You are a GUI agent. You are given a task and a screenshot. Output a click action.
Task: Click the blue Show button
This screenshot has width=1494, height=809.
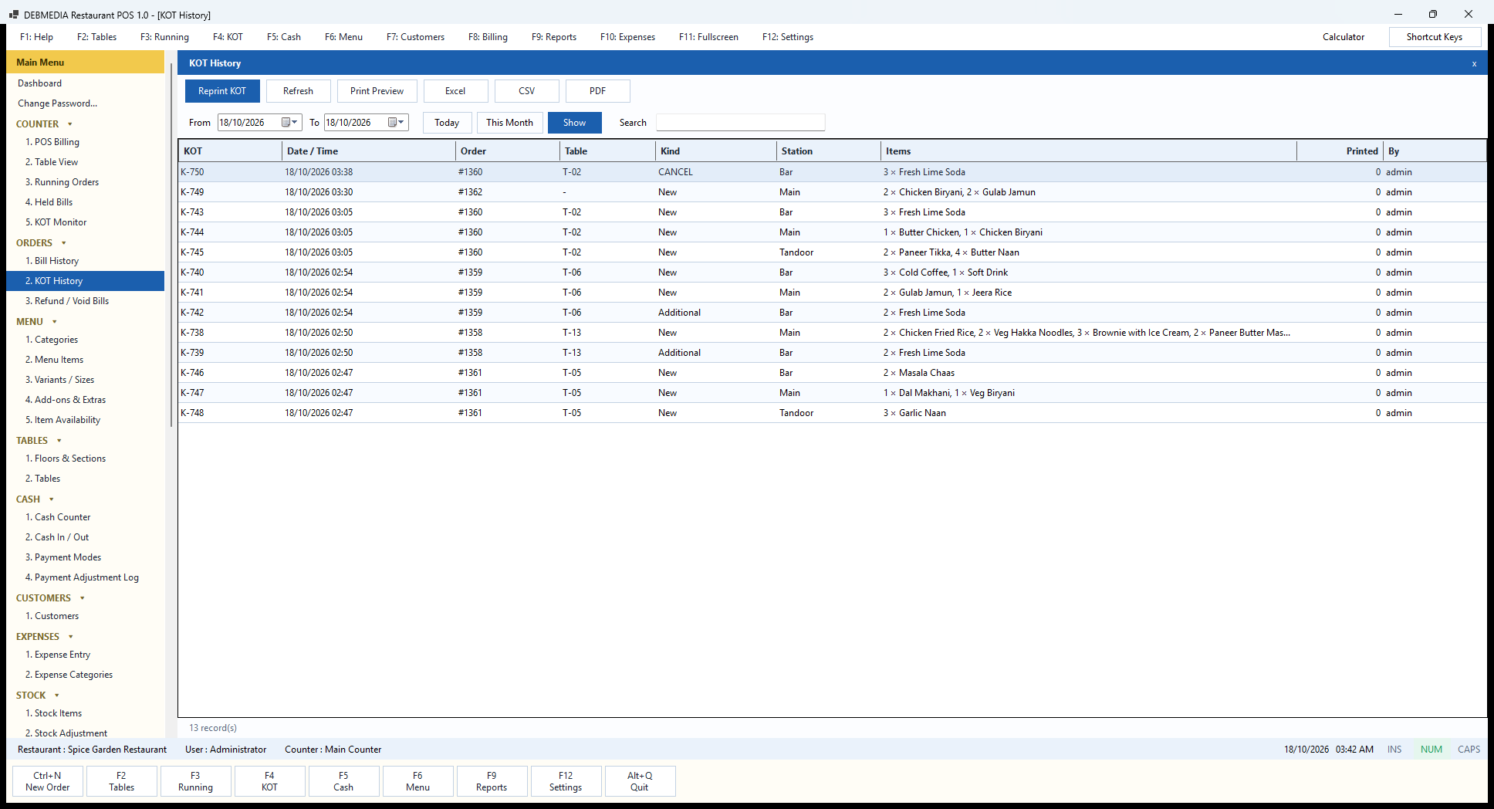[x=574, y=123]
